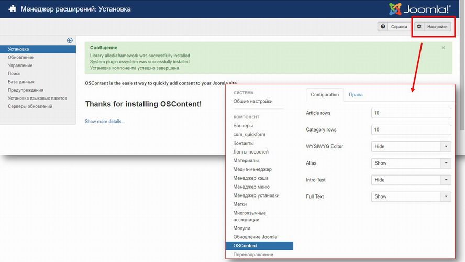465x262 pixels.
Task: Open Менеджер меню component settings
Action: (251, 187)
